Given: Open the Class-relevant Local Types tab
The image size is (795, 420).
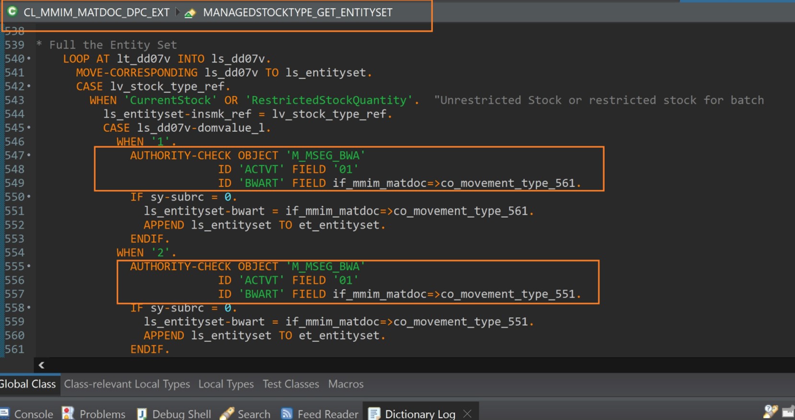Looking at the screenshot, I should pos(127,384).
